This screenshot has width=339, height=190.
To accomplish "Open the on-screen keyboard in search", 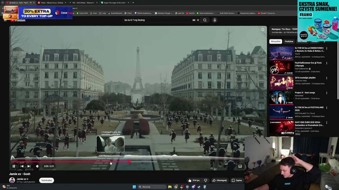I will (x=194, y=20).
